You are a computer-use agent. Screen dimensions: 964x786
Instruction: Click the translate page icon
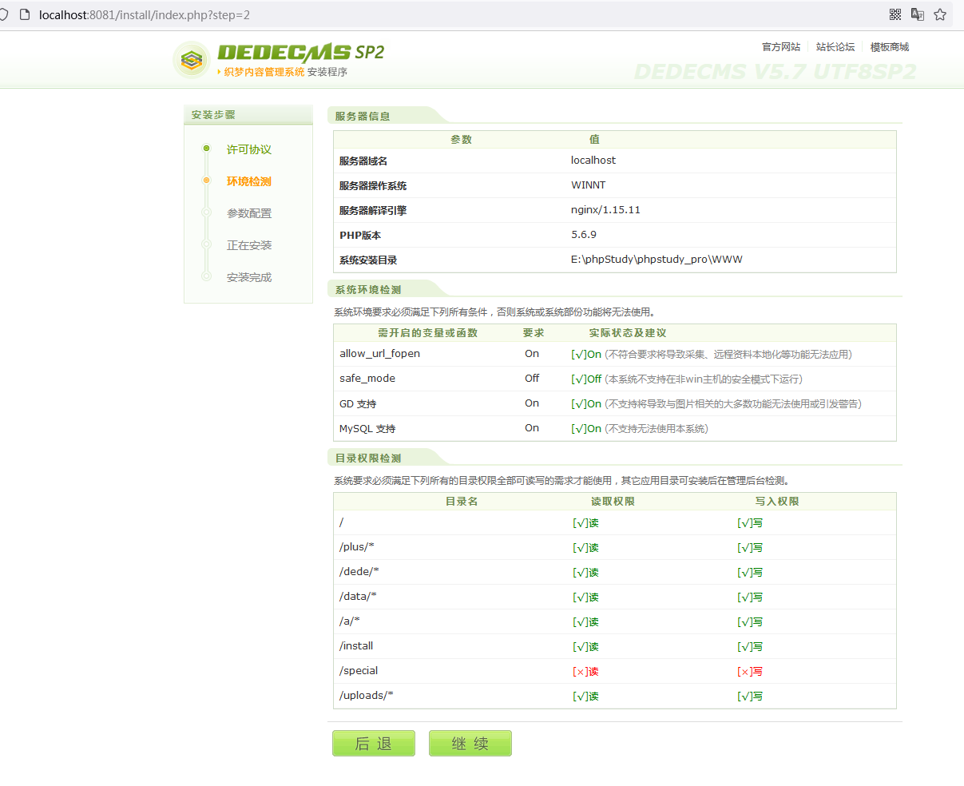pyautogui.click(x=918, y=14)
